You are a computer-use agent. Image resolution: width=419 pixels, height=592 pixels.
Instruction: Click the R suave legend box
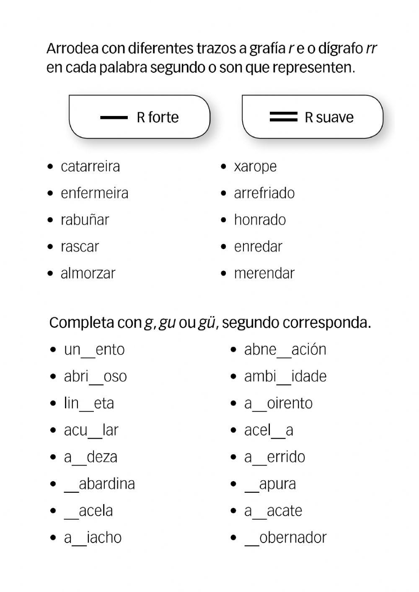[312, 117]
